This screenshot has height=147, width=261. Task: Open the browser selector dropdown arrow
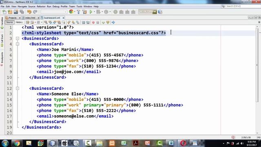click(75, 12)
